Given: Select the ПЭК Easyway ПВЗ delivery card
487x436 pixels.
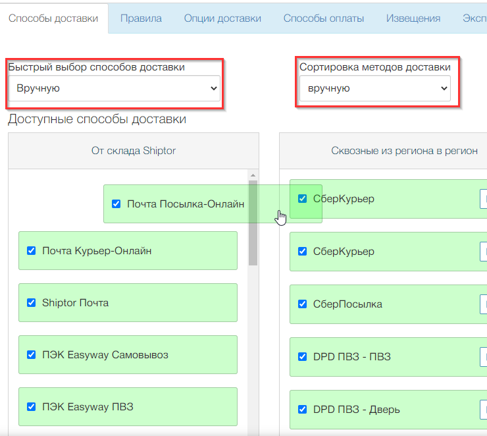Looking at the screenshot, I should [x=128, y=407].
